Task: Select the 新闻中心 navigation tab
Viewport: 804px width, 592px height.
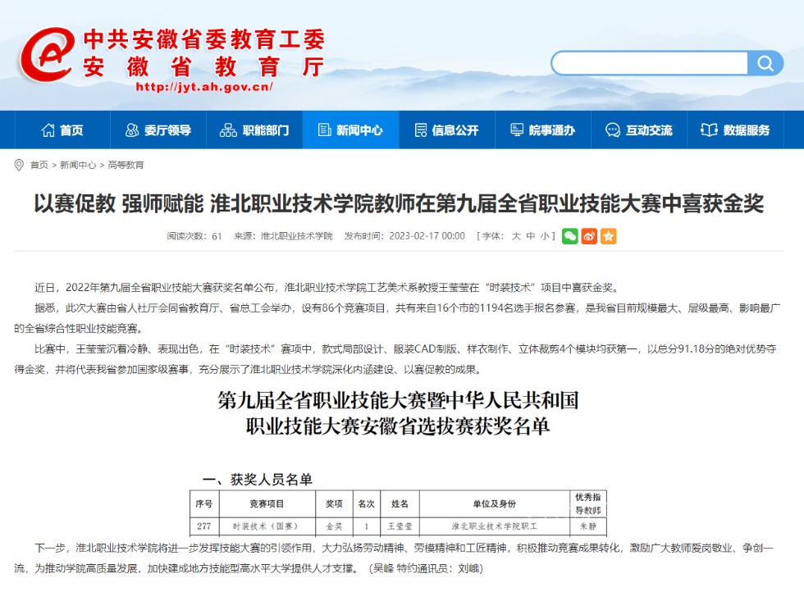Action: [351, 130]
